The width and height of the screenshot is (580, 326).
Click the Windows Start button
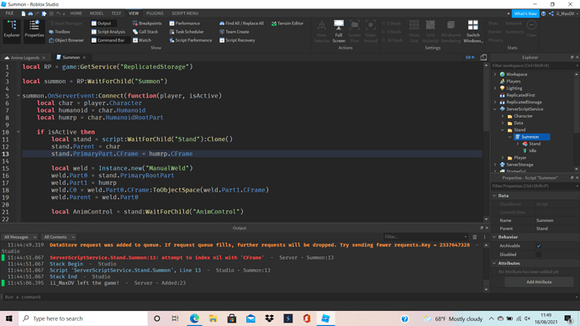(x=9, y=318)
